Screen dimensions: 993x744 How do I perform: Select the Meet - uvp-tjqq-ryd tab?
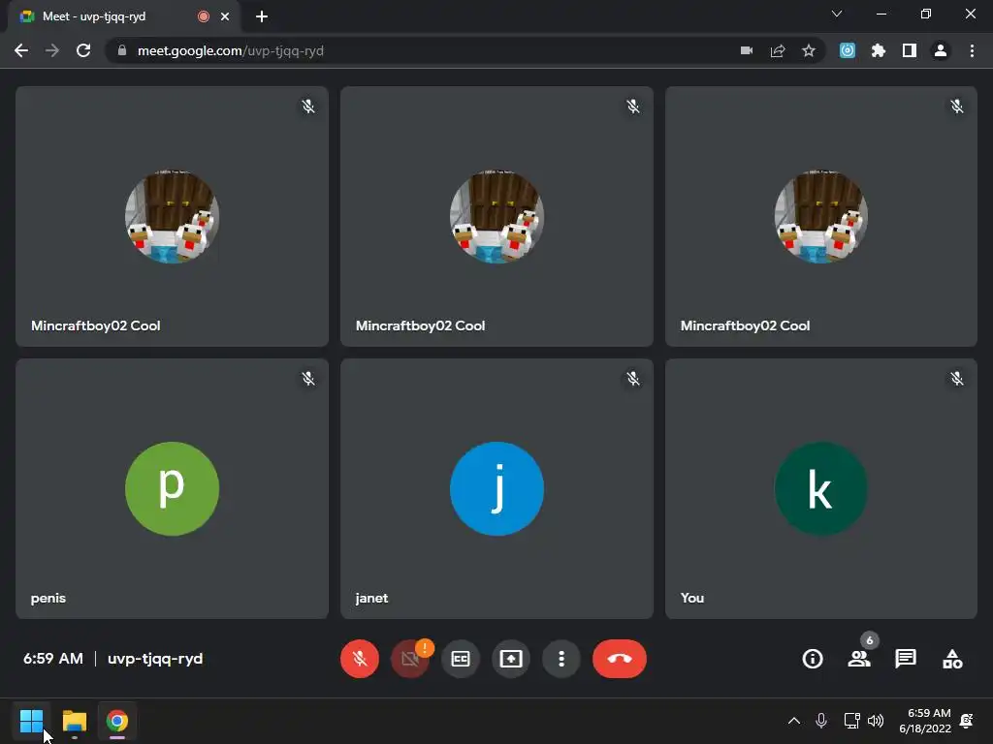tap(123, 16)
